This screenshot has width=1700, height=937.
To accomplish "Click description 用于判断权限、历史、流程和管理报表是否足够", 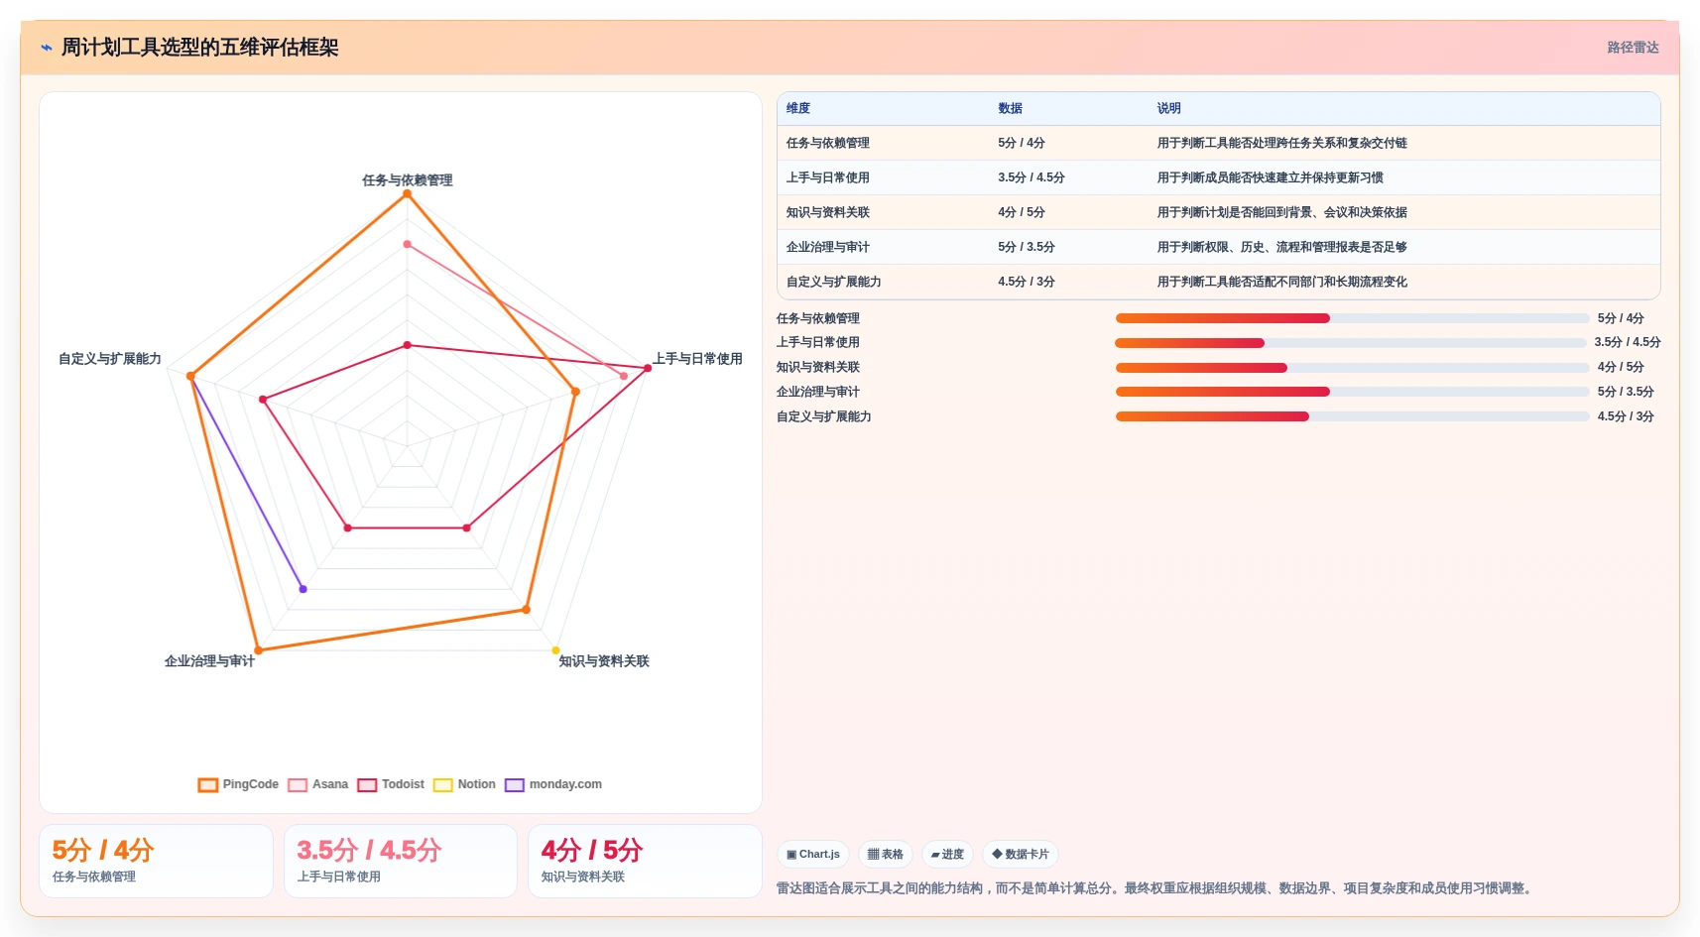I will (1281, 247).
